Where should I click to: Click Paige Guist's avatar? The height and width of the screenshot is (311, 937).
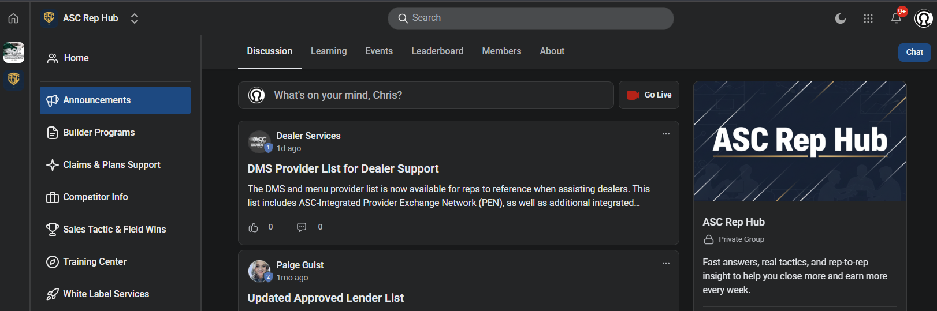click(259, 271)
